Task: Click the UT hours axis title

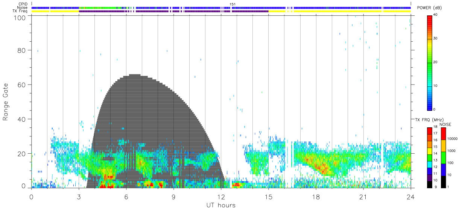Action: [221, 205]
